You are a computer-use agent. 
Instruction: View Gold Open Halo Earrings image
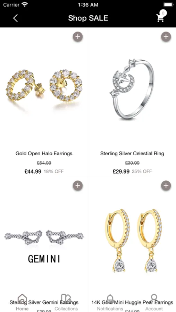click(44, 86)
